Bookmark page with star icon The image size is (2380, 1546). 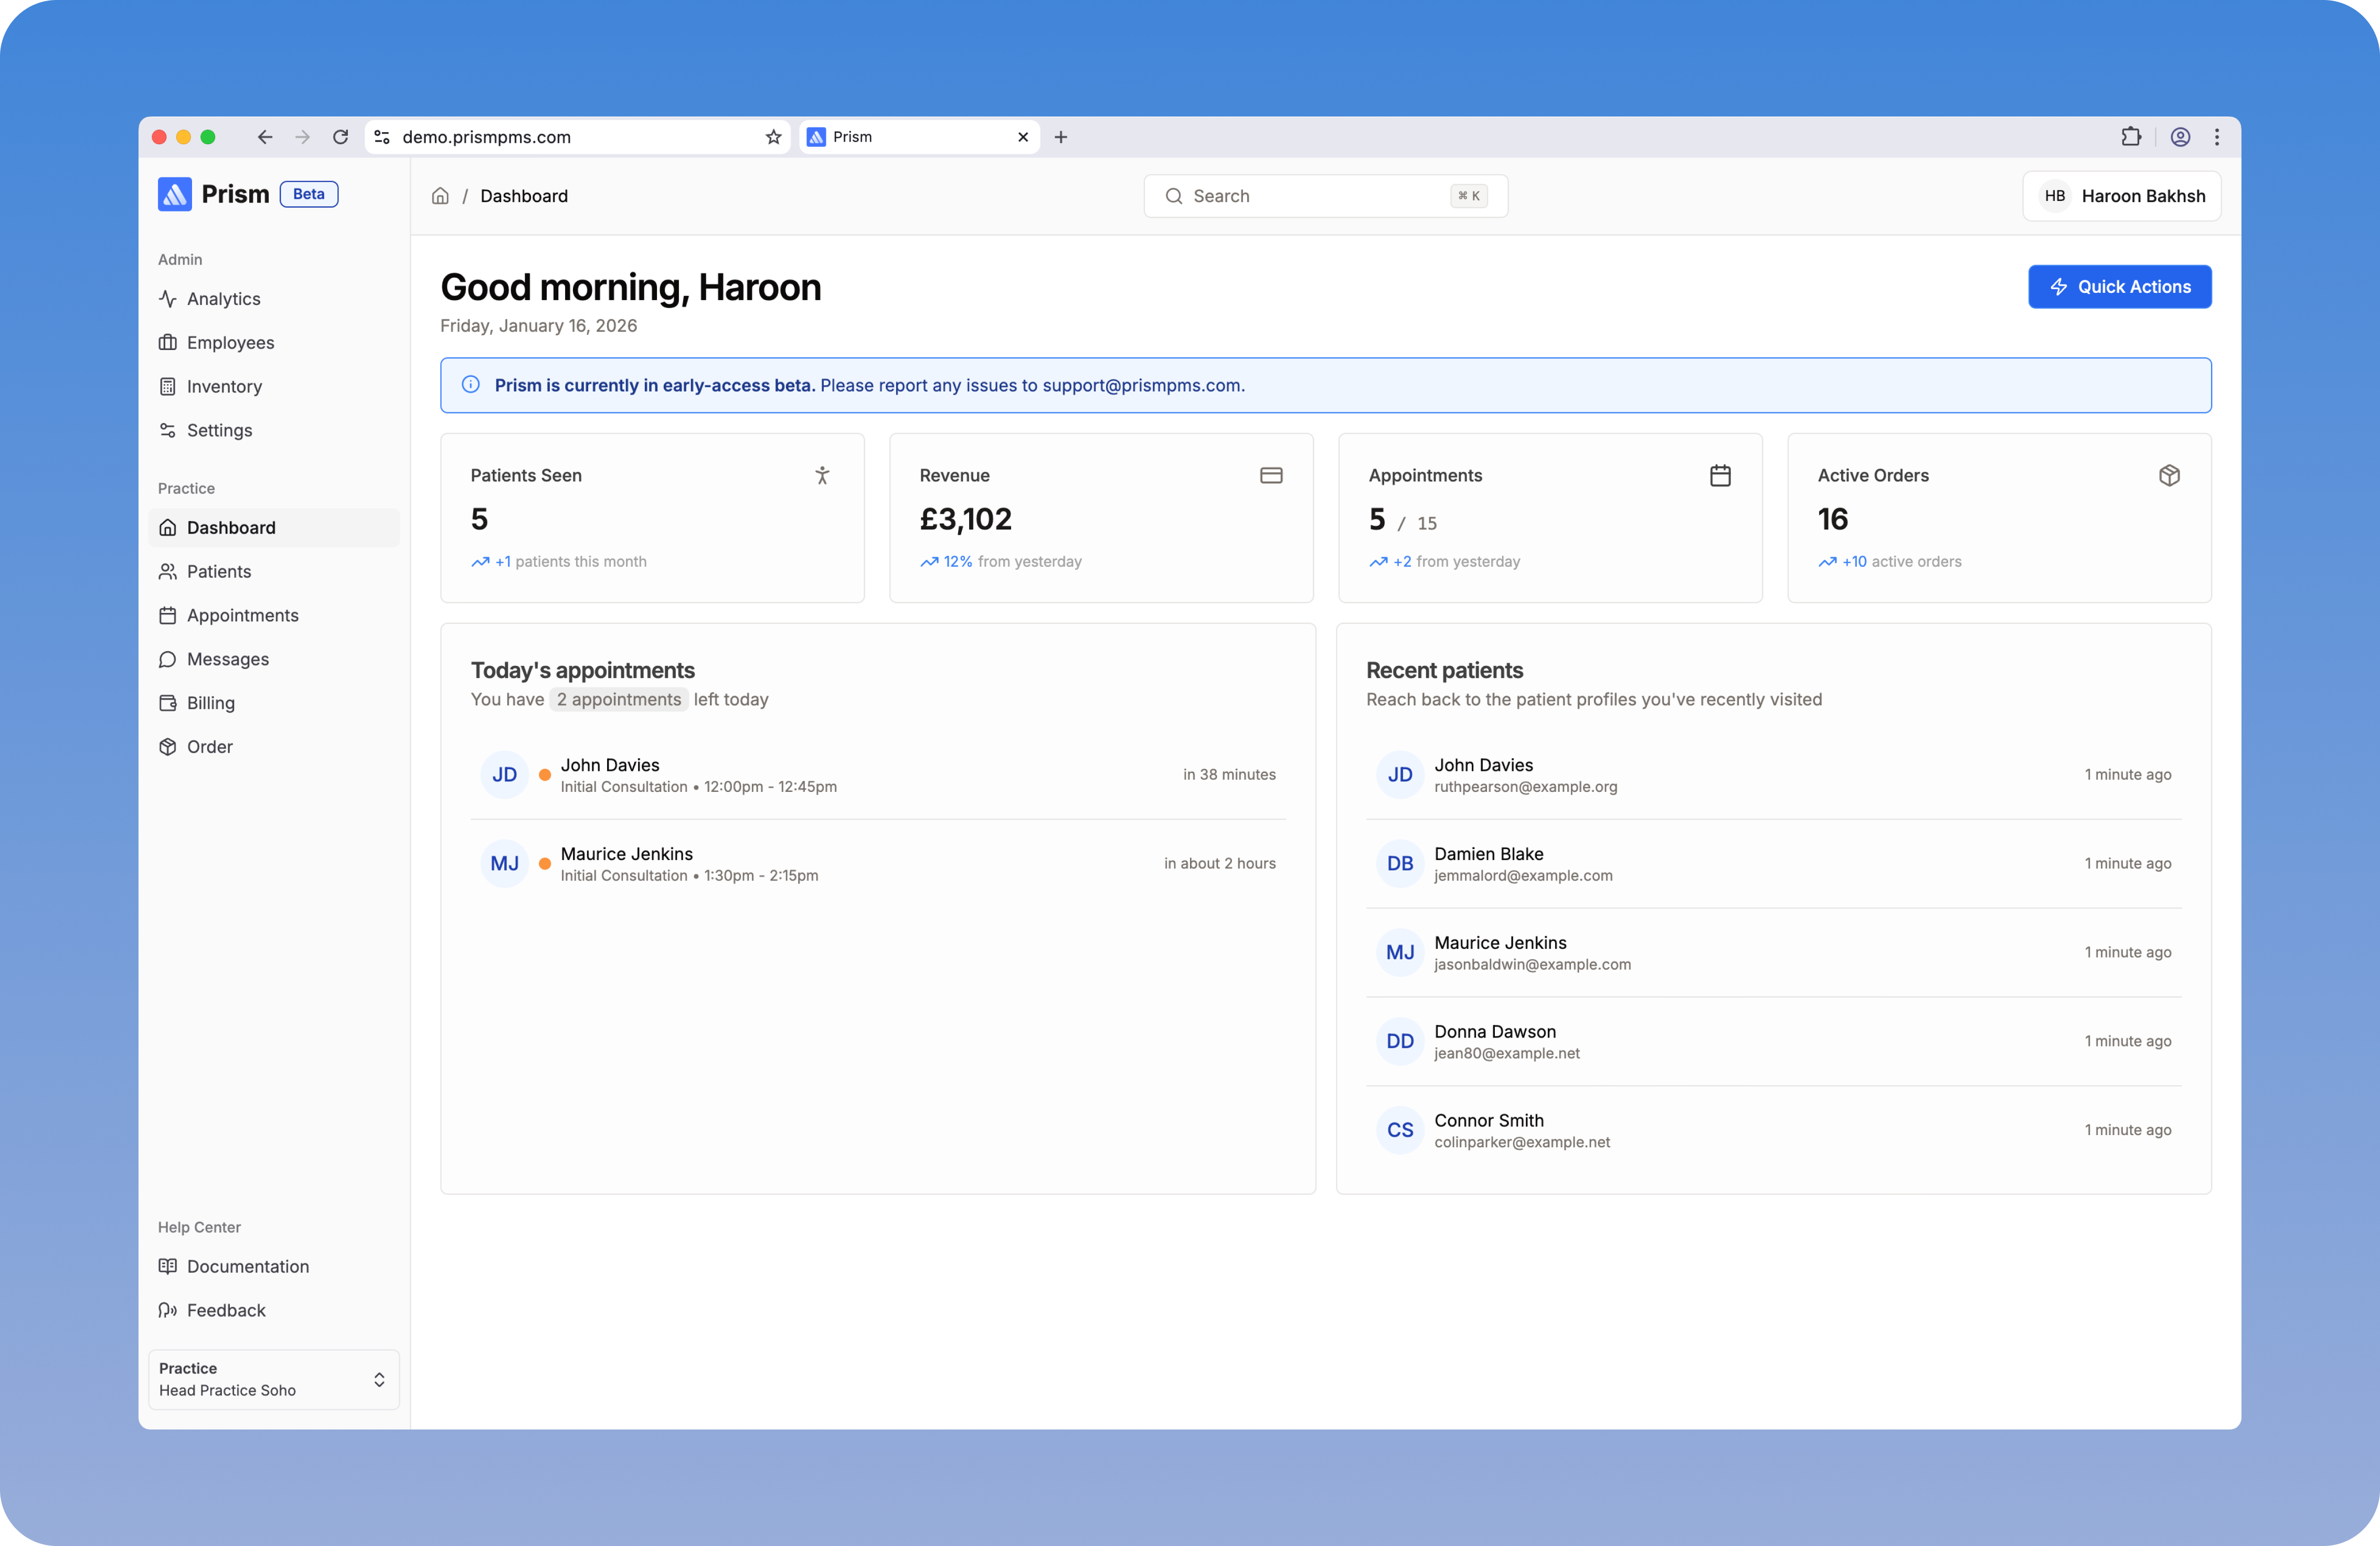point(773,137)
